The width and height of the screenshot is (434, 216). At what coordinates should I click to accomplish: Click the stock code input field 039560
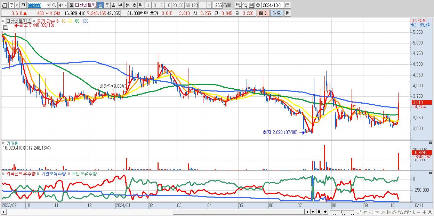click(37, 5)
